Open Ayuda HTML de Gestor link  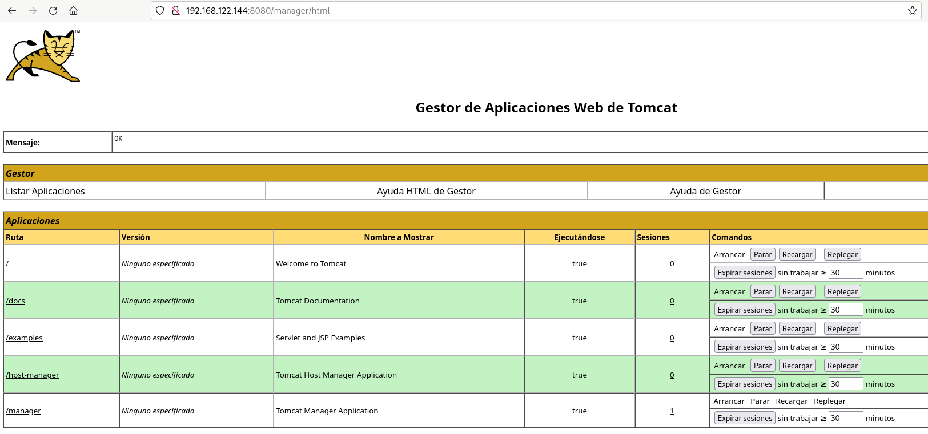[426, 191]
